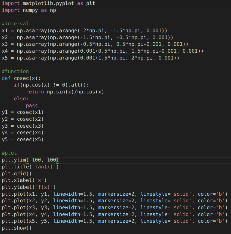Click the 'plt.grid()' line
231x234 pixels.
[x=17, y=174]
